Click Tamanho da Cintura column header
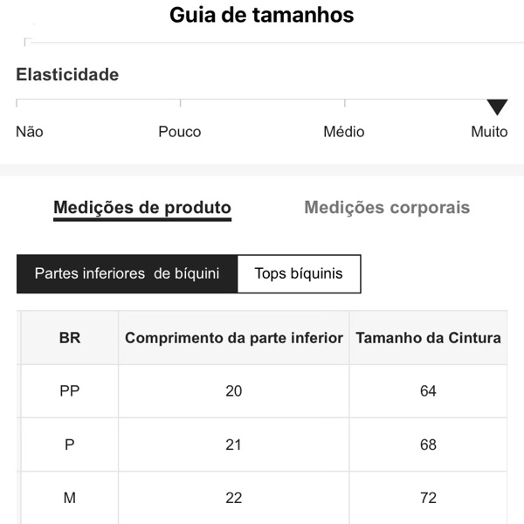Viewport: 524px width, 524px height. (428, 337)
